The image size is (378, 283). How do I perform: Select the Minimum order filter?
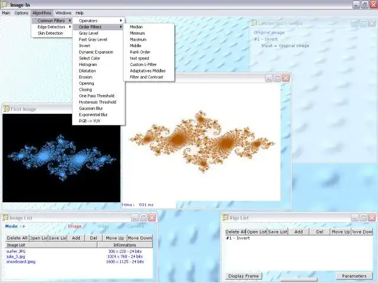click(x=149, y=33)
